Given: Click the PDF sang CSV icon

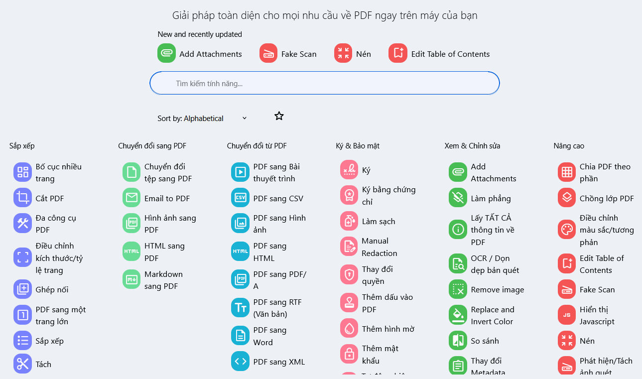Looking at the screenshot, I should coord(240,198).
